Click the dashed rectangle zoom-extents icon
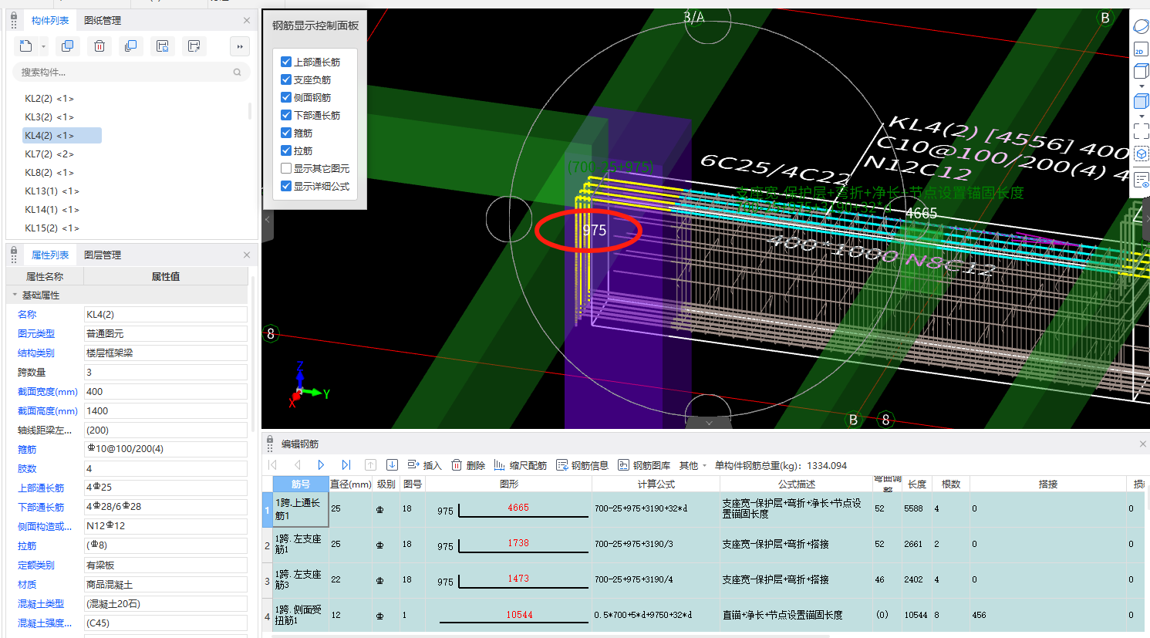 [x=1141, y=131]
